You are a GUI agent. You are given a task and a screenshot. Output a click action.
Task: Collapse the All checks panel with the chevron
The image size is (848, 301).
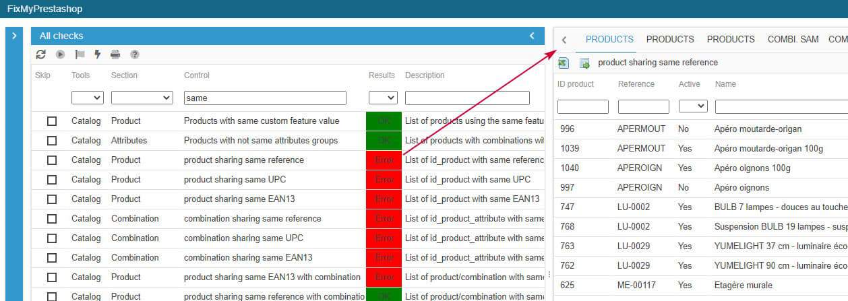532,36
